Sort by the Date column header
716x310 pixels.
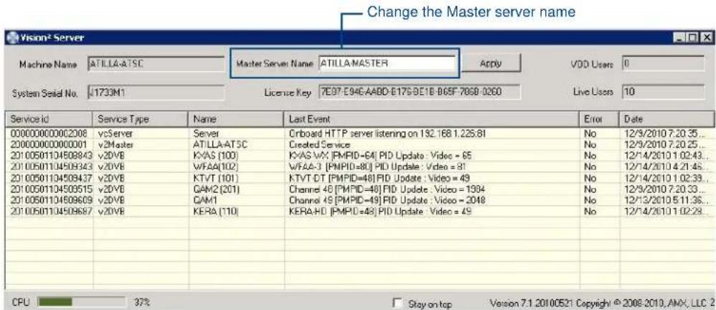(x=666, y=118)
